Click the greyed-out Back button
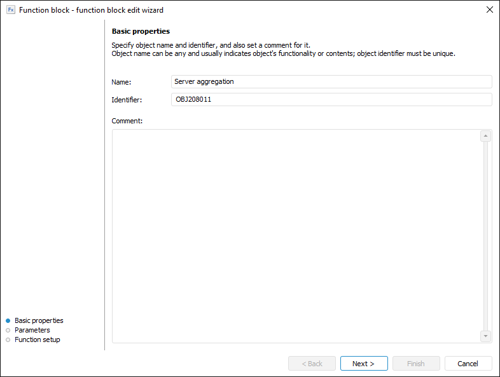Viewport: 500px width, 377px height. [x=312, y=364]
